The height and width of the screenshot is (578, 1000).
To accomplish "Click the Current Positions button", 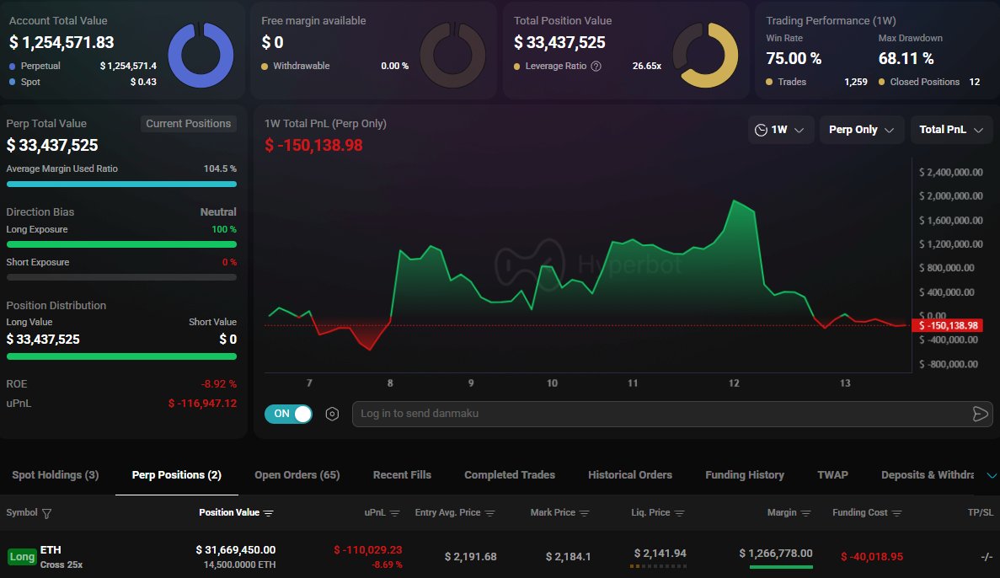I will pyautogui.click(x=188, y=124).
